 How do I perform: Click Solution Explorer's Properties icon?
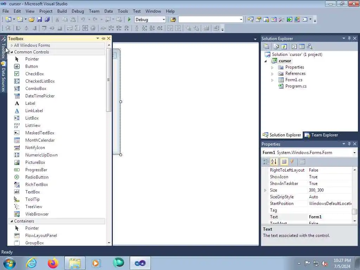coord(266,47)
